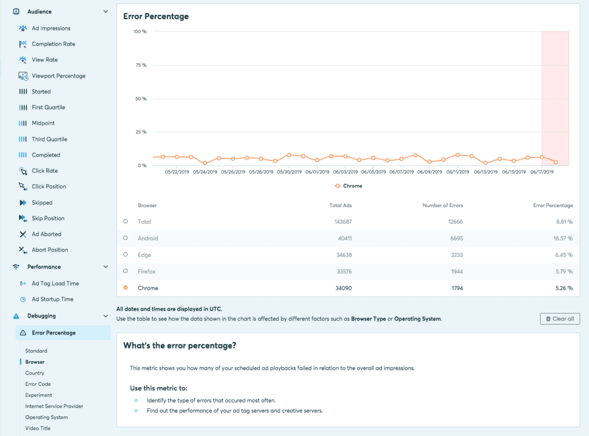Click the Click Rate cursor icon
The width and height of the screenshot is (589, 436).
(23, 171)
